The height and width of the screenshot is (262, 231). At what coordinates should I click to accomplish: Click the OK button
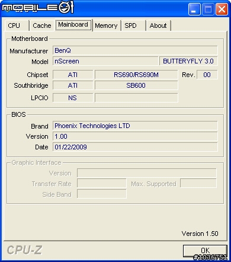pos(205,251)
